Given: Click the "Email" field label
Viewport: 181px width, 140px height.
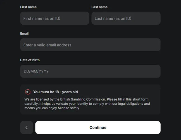Looking at the screenshot, I should pyautogui.click(x=24, y=34).
